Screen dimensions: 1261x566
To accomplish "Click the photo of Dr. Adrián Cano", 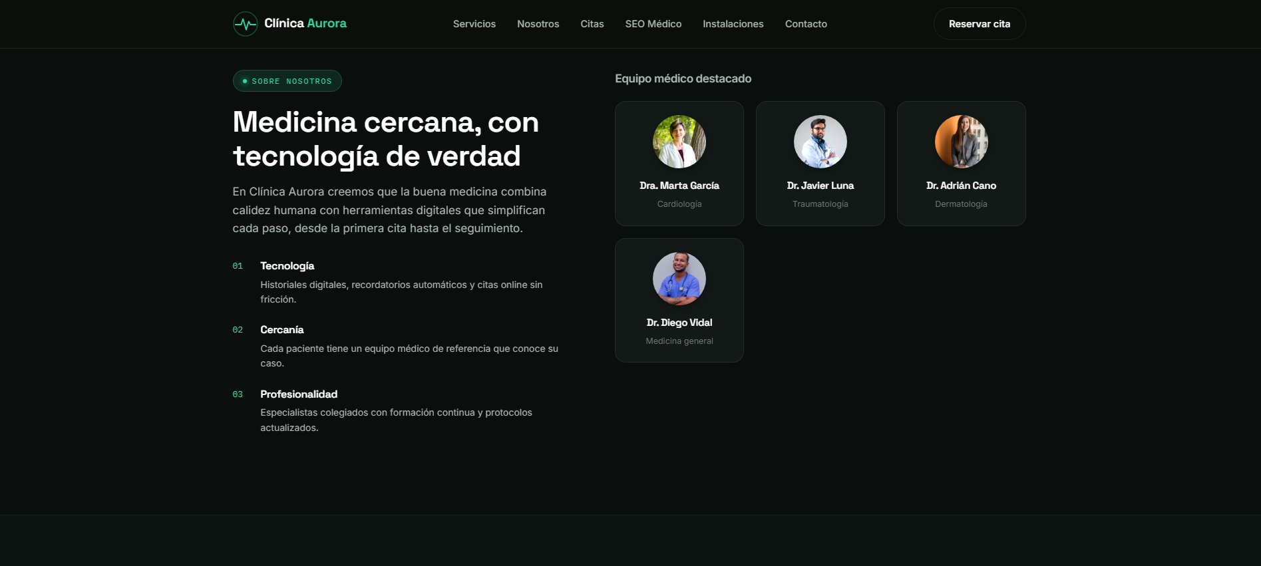I will [x=962, y=142].
